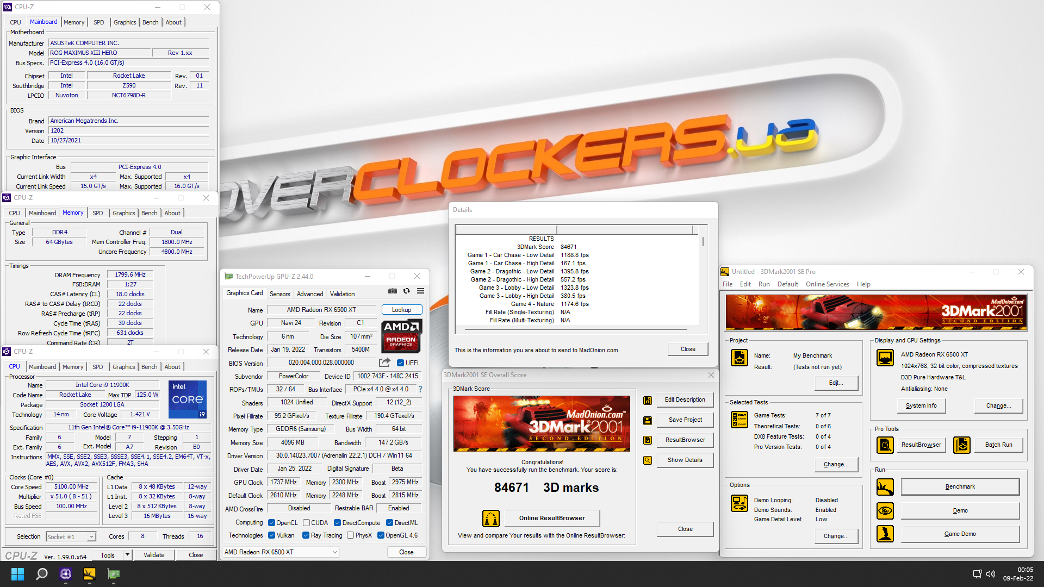Image resolution: width=1044 pixels, height=587 pixels.
Task: Click the bus interface question mark icon
Action: point(420,389)
